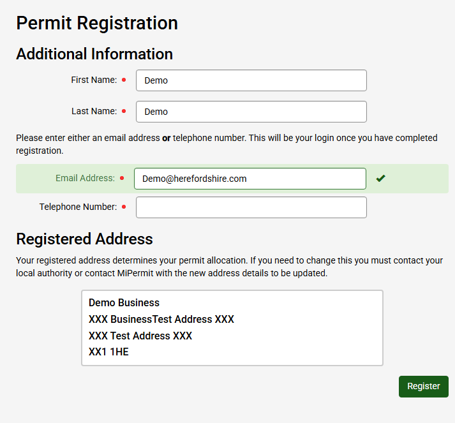Click the red required dot beside Telephone Number
455x423 pixels.
click(124, 207)
